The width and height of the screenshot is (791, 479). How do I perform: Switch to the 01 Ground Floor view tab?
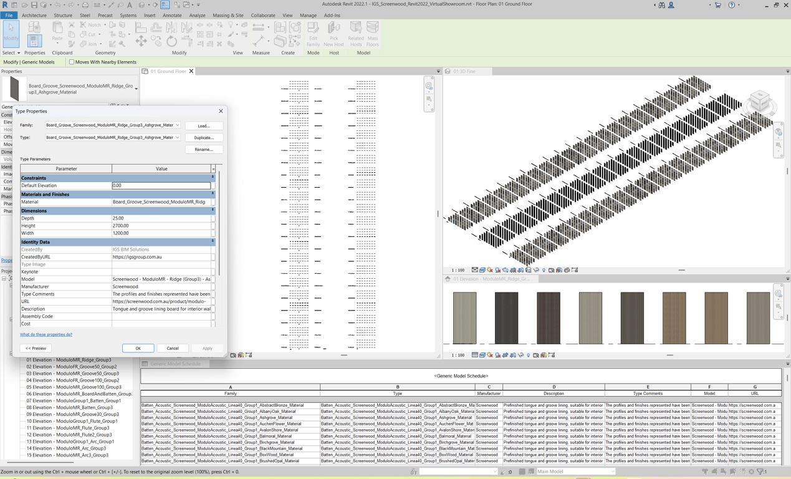point(168,71)
